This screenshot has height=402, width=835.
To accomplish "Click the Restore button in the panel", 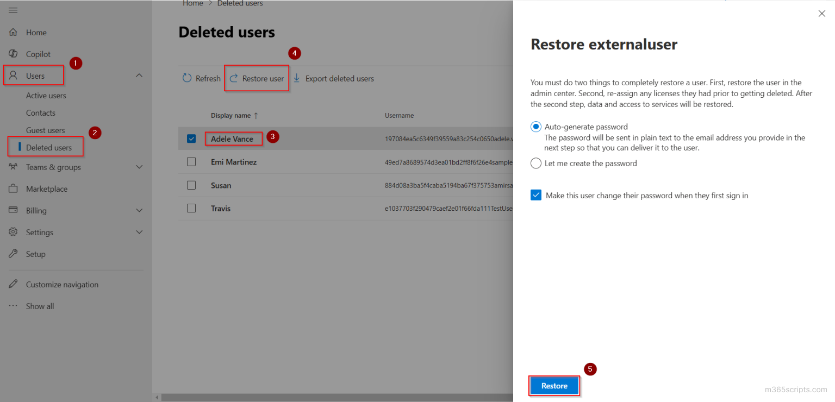I will tap(554, 386).
